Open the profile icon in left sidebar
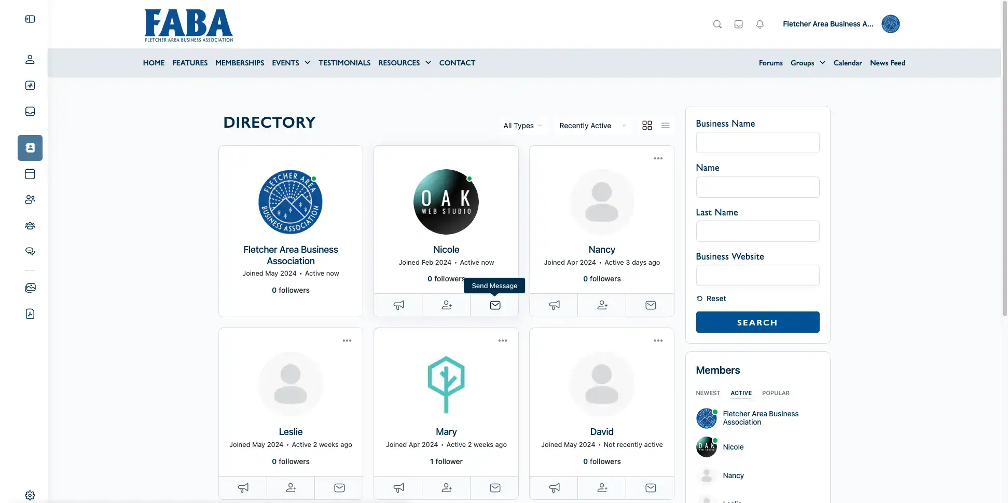 tap(30, 60)
